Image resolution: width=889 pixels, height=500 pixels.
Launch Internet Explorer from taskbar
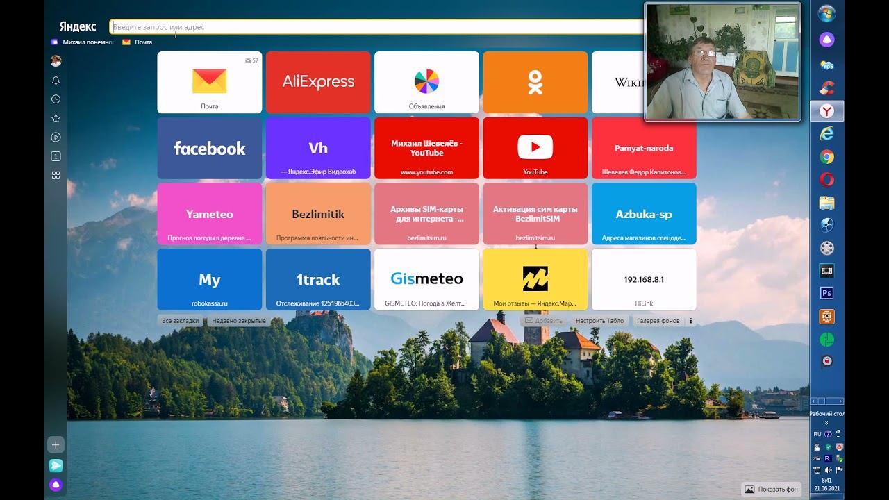click(826, 134)
